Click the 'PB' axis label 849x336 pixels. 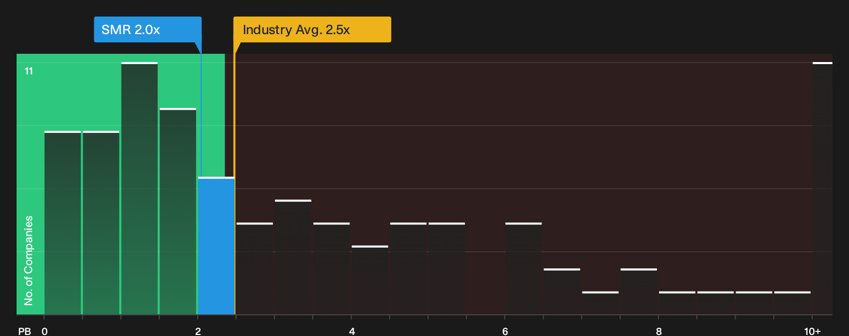24,331
